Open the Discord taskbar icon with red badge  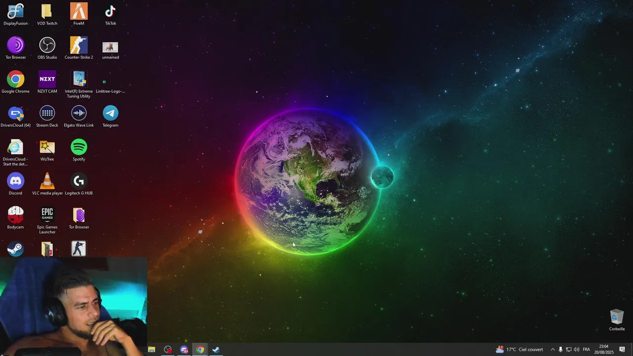click(x=184, y=350)
